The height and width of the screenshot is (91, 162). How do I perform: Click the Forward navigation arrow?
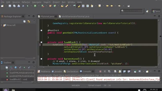click(119, 6)
